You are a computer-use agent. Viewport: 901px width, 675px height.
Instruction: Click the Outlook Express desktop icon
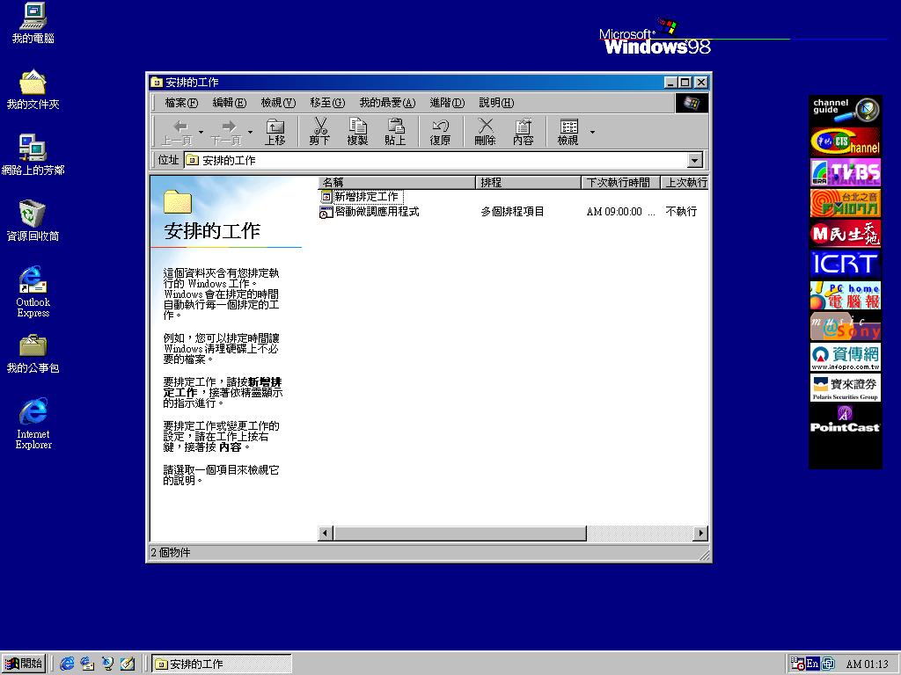[x=33, y=292]
